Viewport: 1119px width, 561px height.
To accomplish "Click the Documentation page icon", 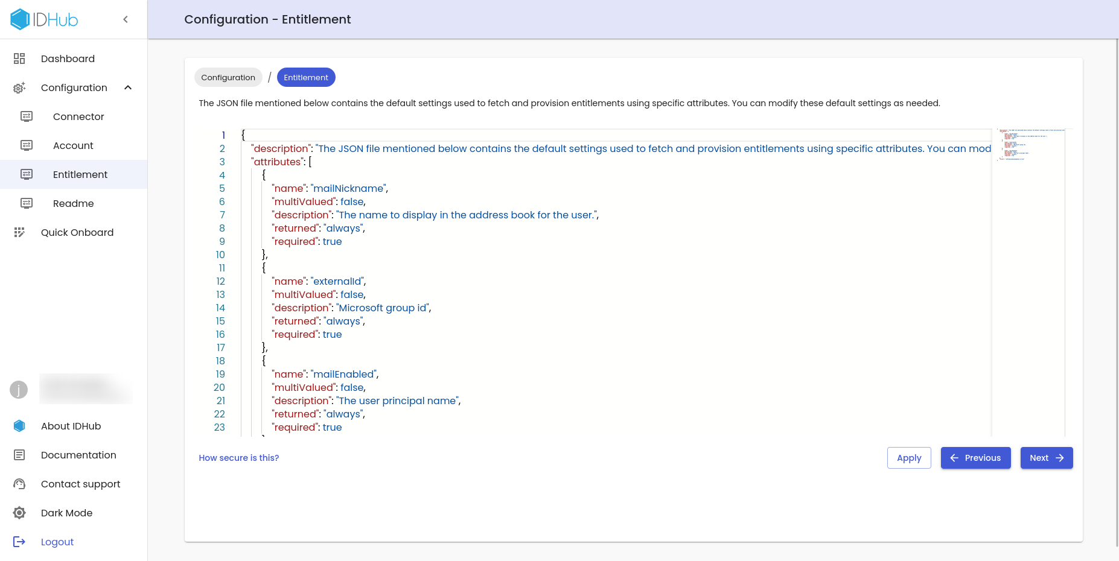I will coord(19,455).
